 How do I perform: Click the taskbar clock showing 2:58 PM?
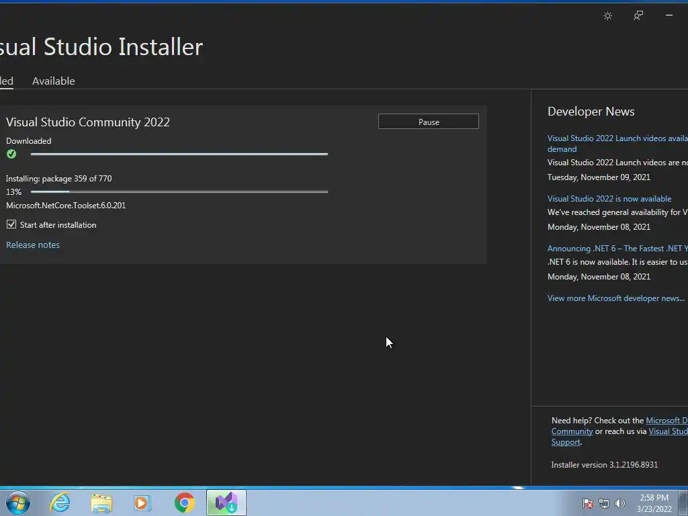coord(654,503)
